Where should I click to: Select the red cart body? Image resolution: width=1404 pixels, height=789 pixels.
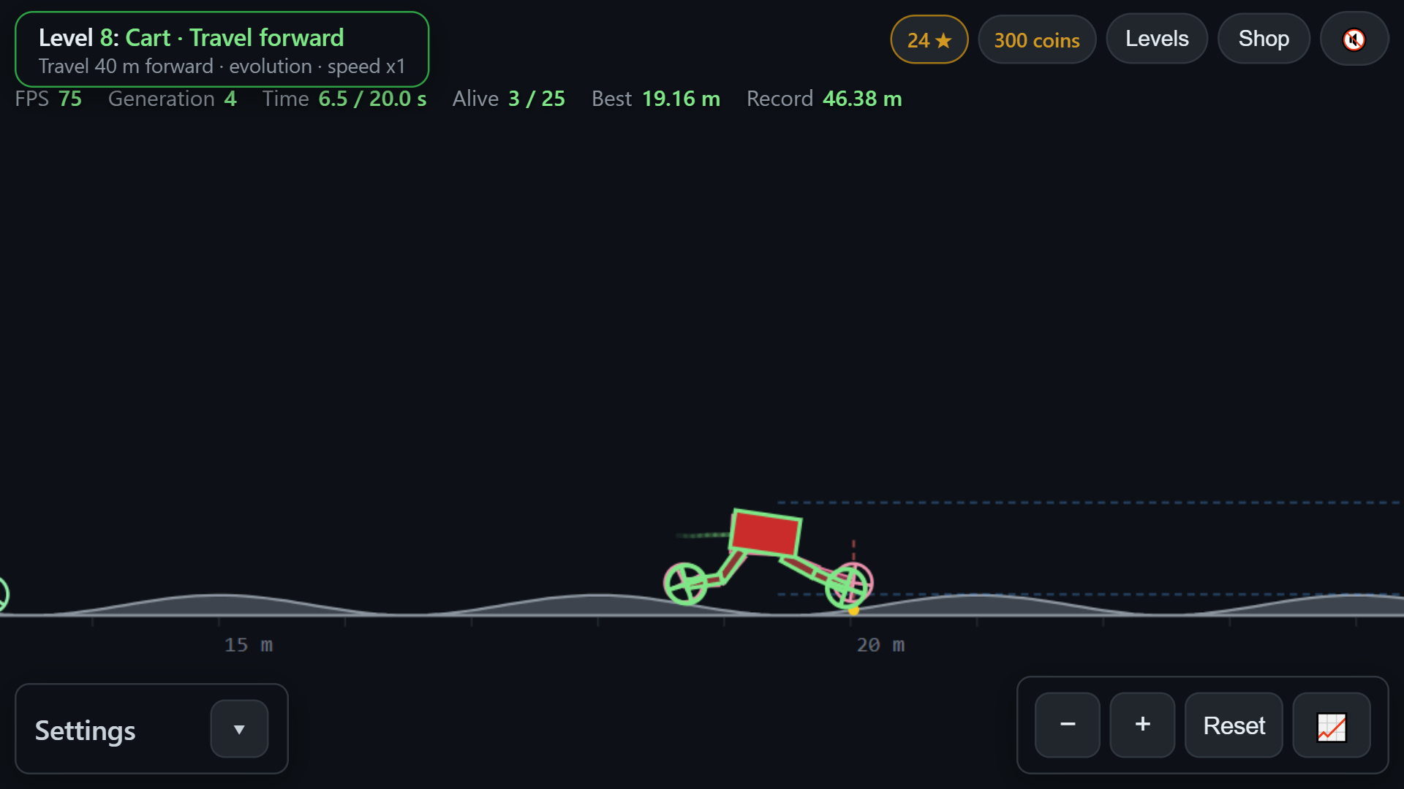click(766, 533)
